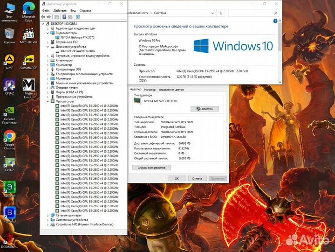Screen dimensions: 335x252
Task: Click the blue Help icon in Device Manager toolbar
Action: pos(64,17)
